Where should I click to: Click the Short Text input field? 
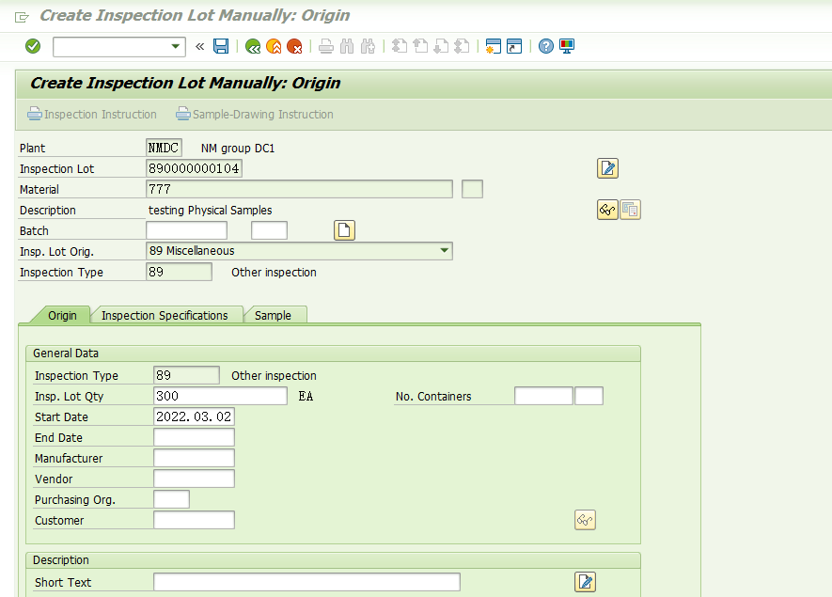[x=306, y=582]
